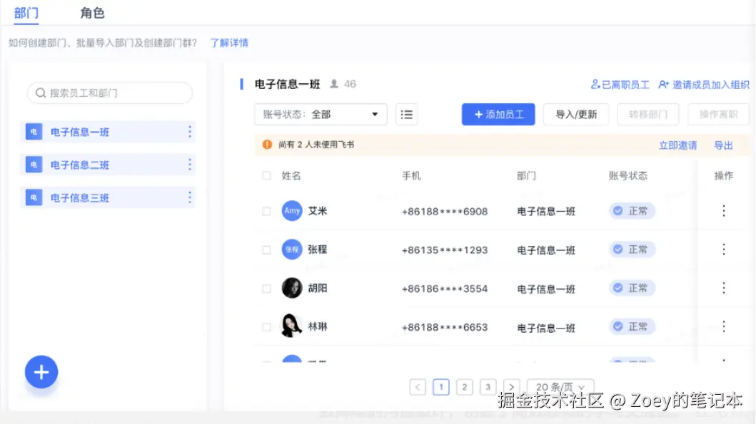Click the 导入/更新 button
The width and height of the screenshot is (756, 424).
(x=576, y=115)
